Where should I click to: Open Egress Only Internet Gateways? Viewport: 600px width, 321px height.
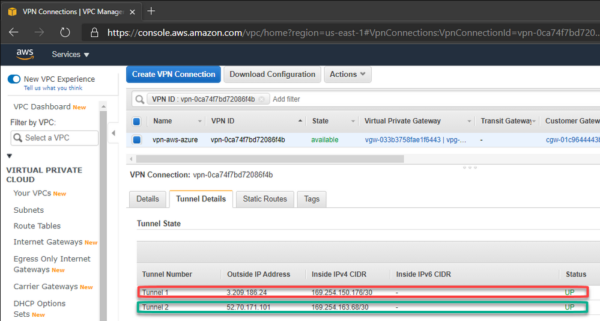point(52,264)
